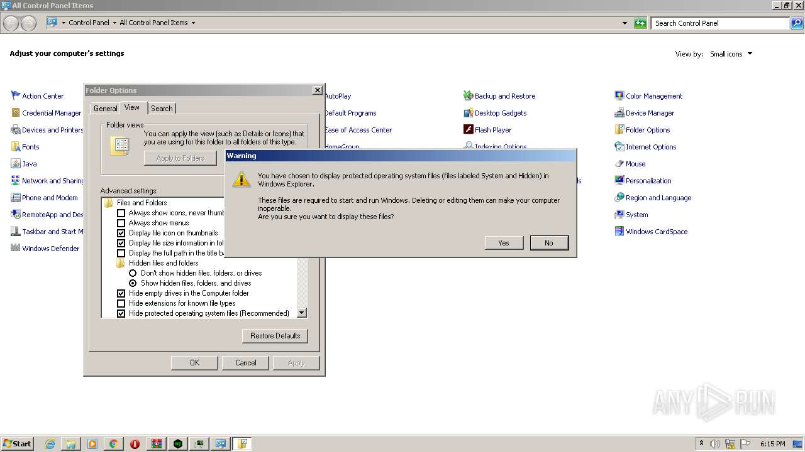Image resolution: width=805 pixels, height=452 pixels.
Task: Open the Region and Language icon
Action: pyautogui.click(x=619, y=197)
